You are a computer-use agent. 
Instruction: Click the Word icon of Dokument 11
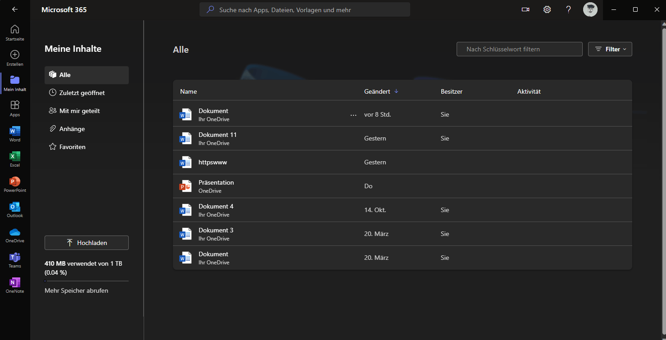[x=186, y=139]
